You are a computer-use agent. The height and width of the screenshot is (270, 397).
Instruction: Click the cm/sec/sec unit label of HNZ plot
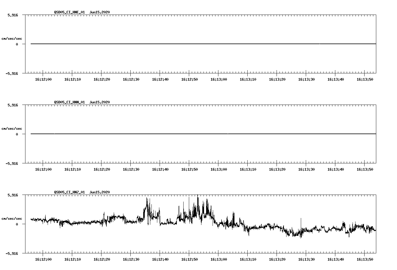coord(12,219)
